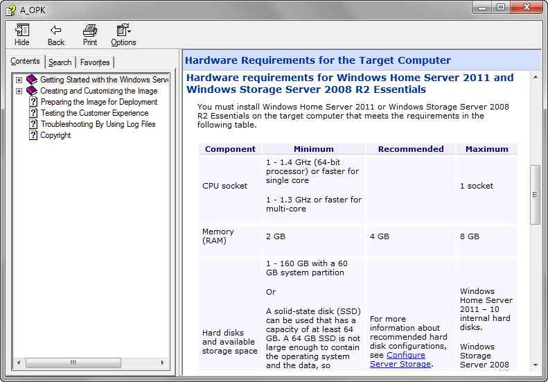Select Creating and Customizing the Image topic

[x=99, y=91]
